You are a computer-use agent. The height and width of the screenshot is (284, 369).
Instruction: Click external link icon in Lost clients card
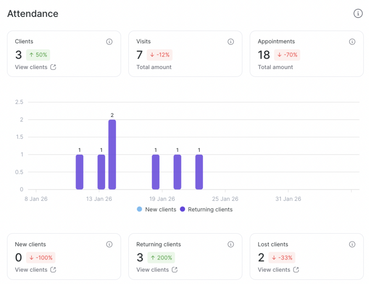click(x=296, y=270)
